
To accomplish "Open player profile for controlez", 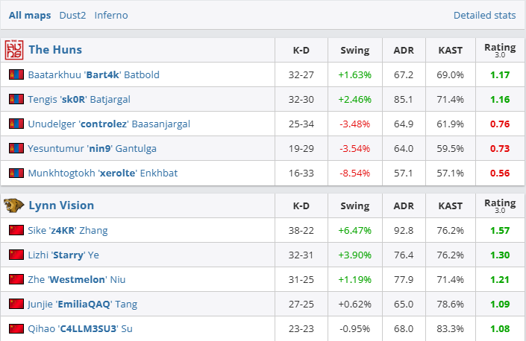I will 109,124.
